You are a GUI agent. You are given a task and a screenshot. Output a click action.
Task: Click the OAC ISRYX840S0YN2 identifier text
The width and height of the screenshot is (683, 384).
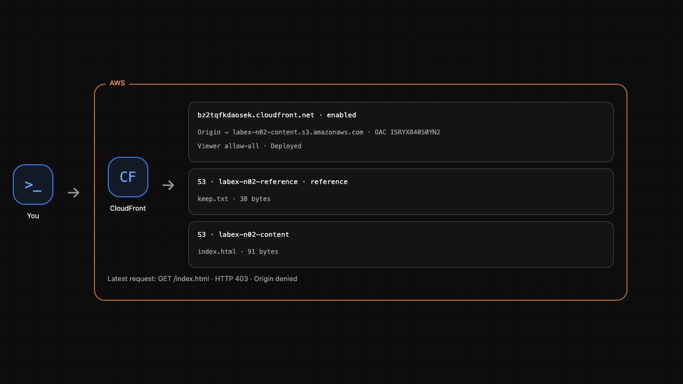408,132
